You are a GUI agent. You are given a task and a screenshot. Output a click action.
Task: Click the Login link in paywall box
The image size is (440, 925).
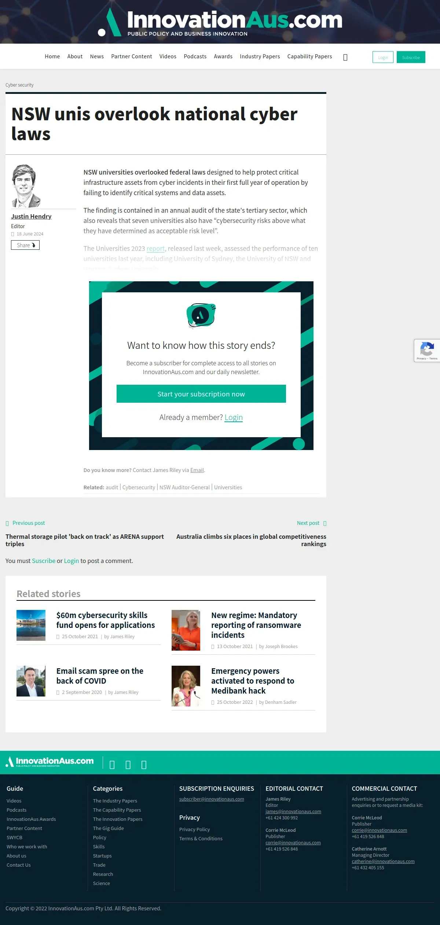click(234, 417)
